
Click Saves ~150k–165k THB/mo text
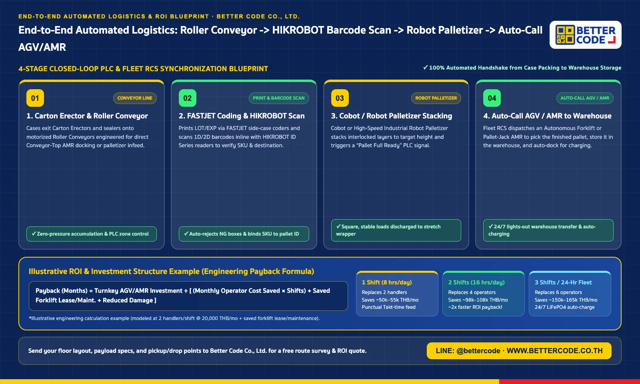coord(566,300)
